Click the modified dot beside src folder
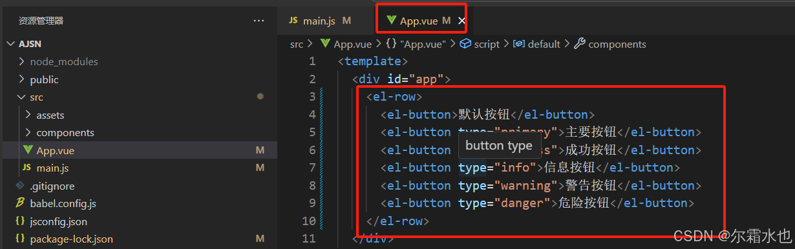The height and width of the screenshot is (249, 795). click(x=260, y=97)
